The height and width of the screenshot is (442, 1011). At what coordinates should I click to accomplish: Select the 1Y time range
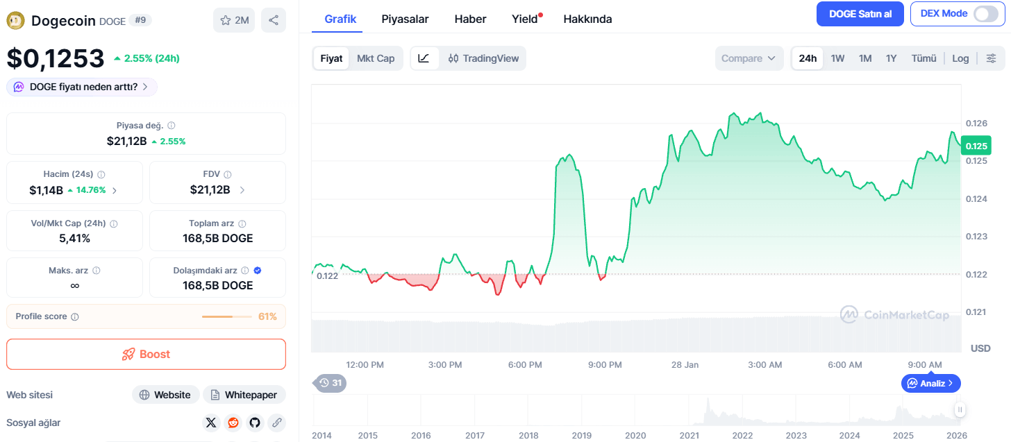click(x=892, y=58)
